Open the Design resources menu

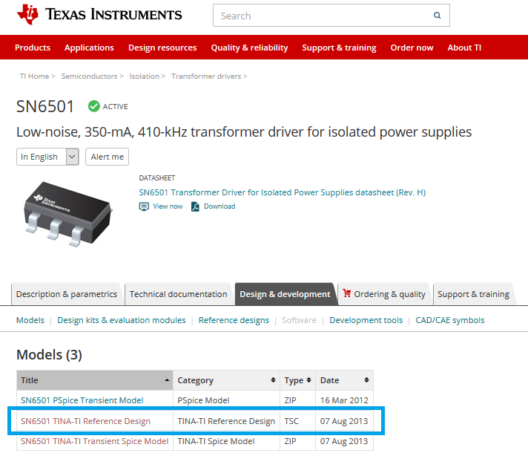[162, 48]
